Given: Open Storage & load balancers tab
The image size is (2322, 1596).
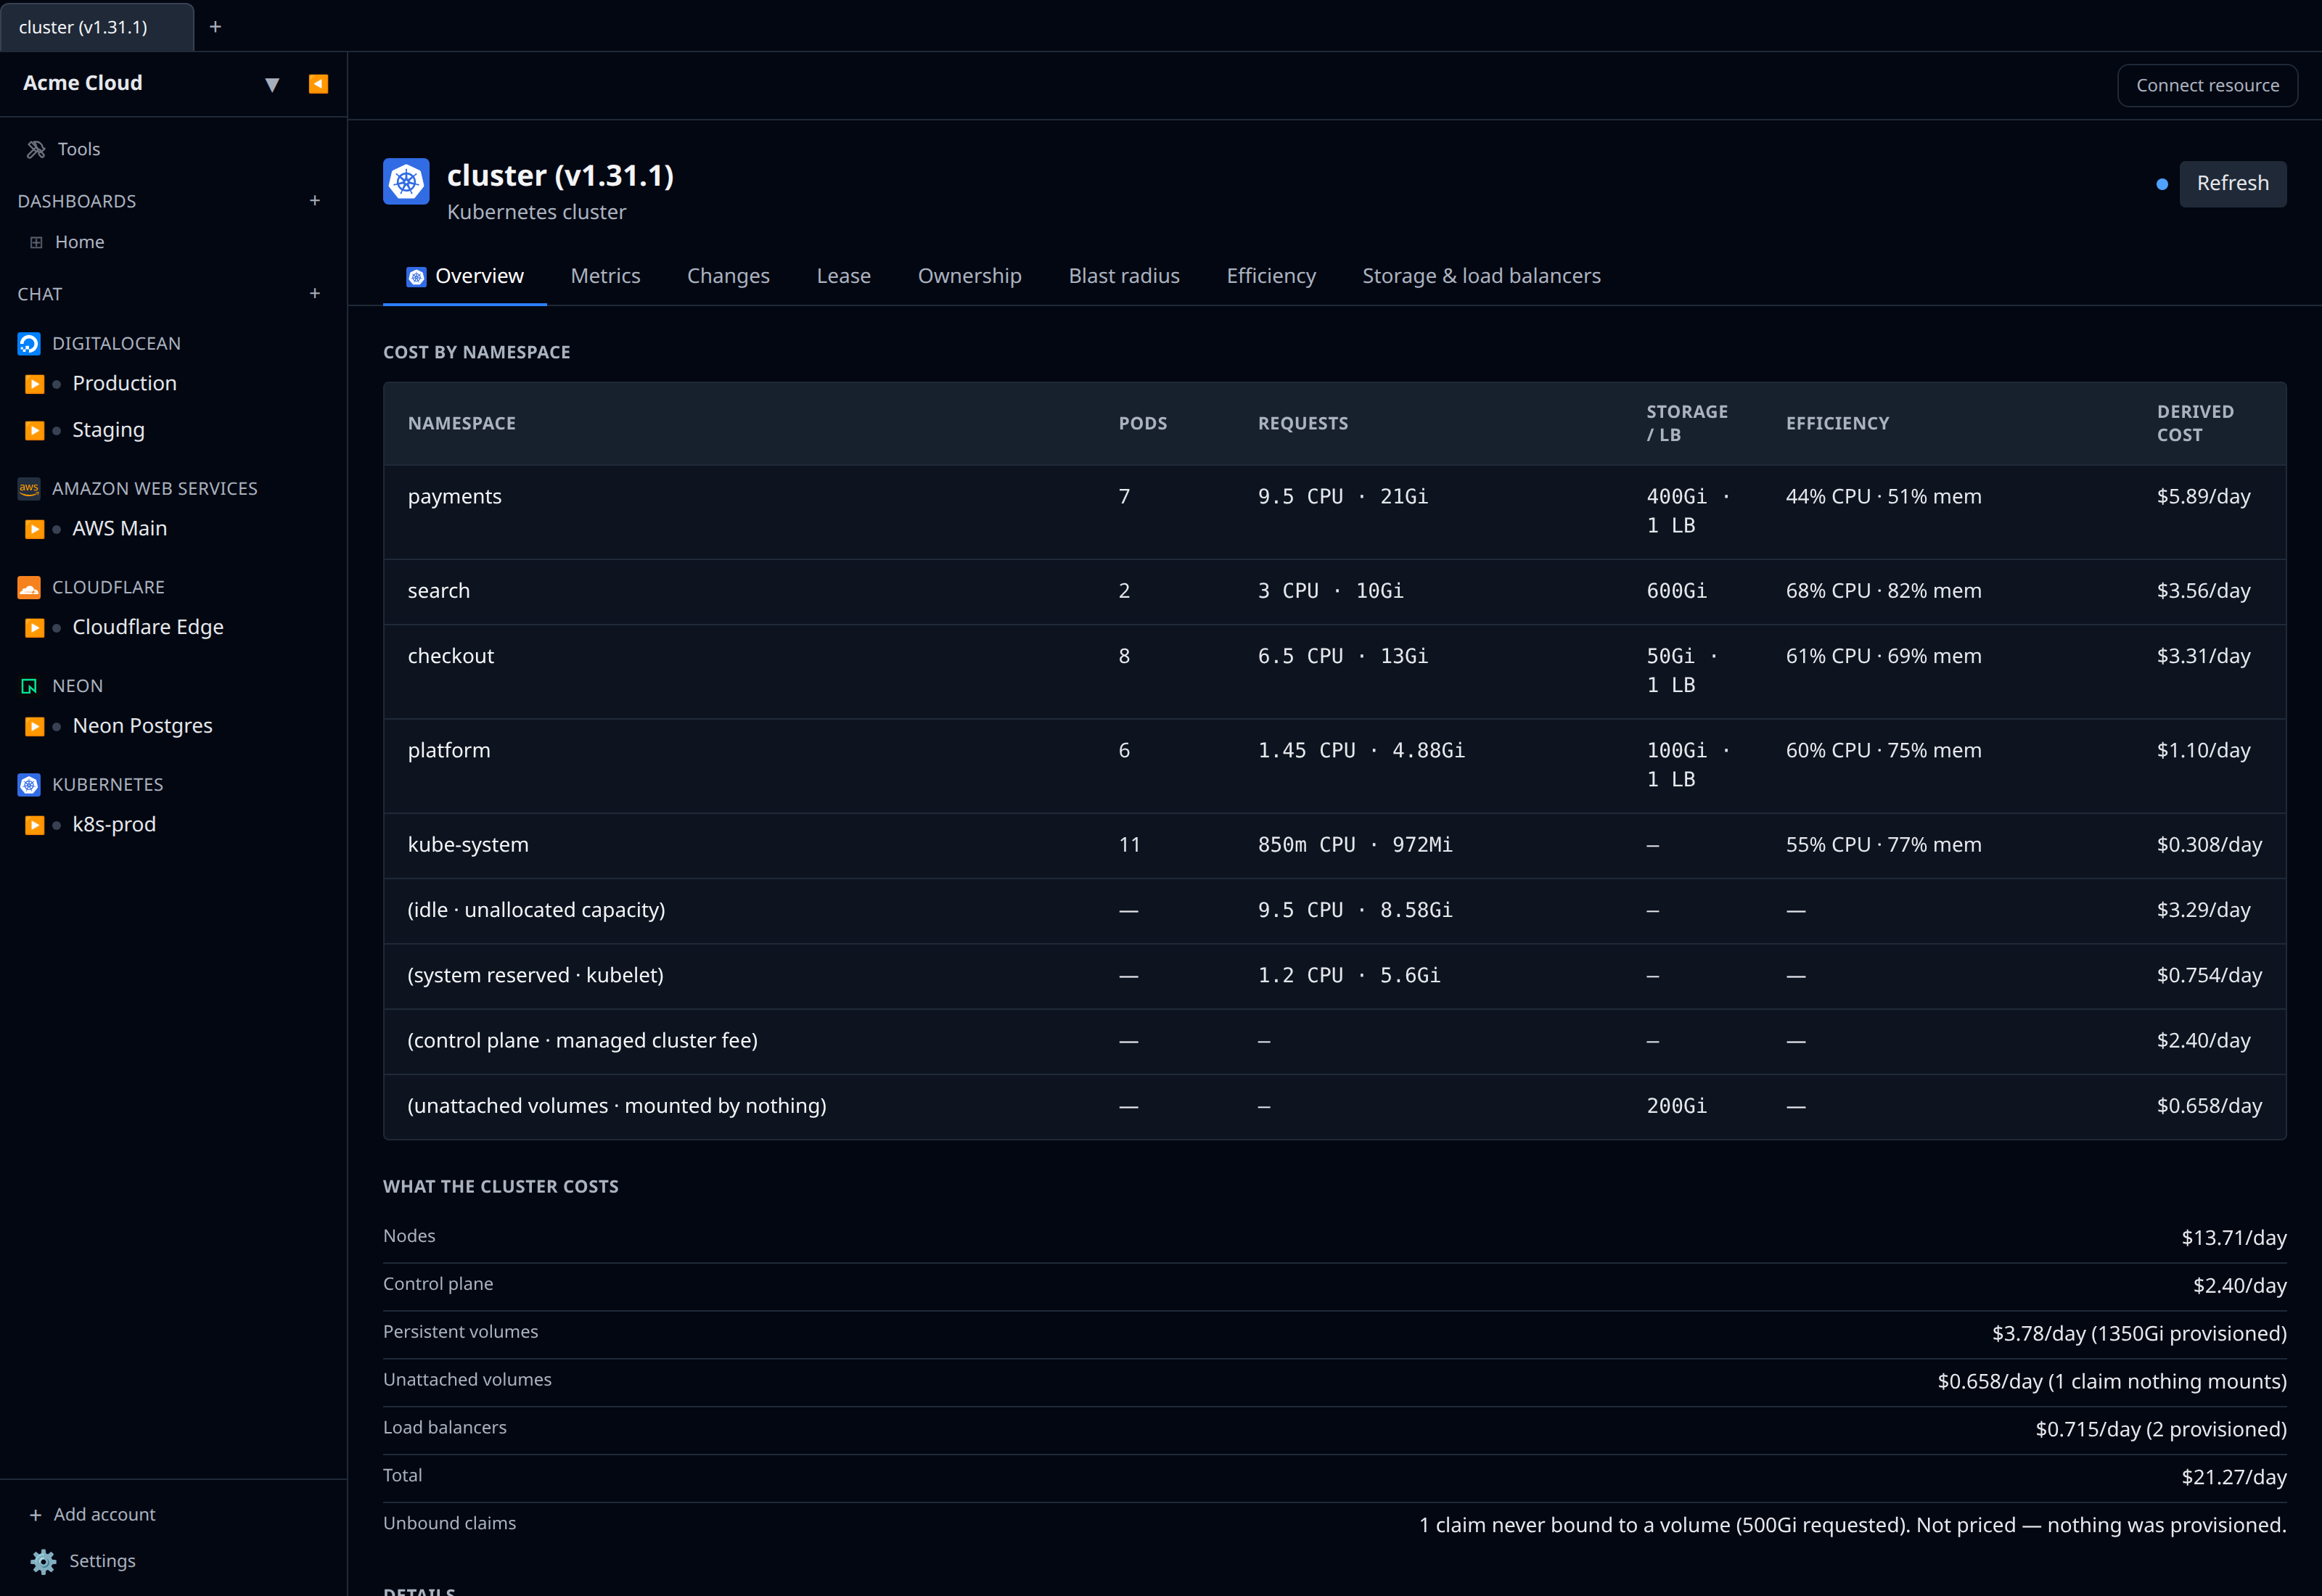Looking at the screenshot, I should pos(1481,276).
